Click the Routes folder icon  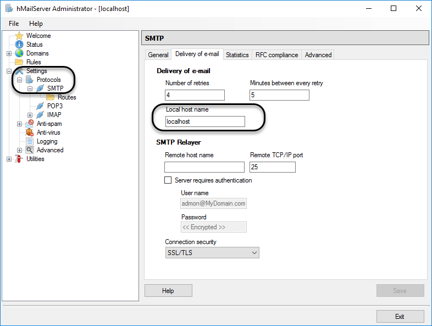pyautogui.click(x=51, y=97)
